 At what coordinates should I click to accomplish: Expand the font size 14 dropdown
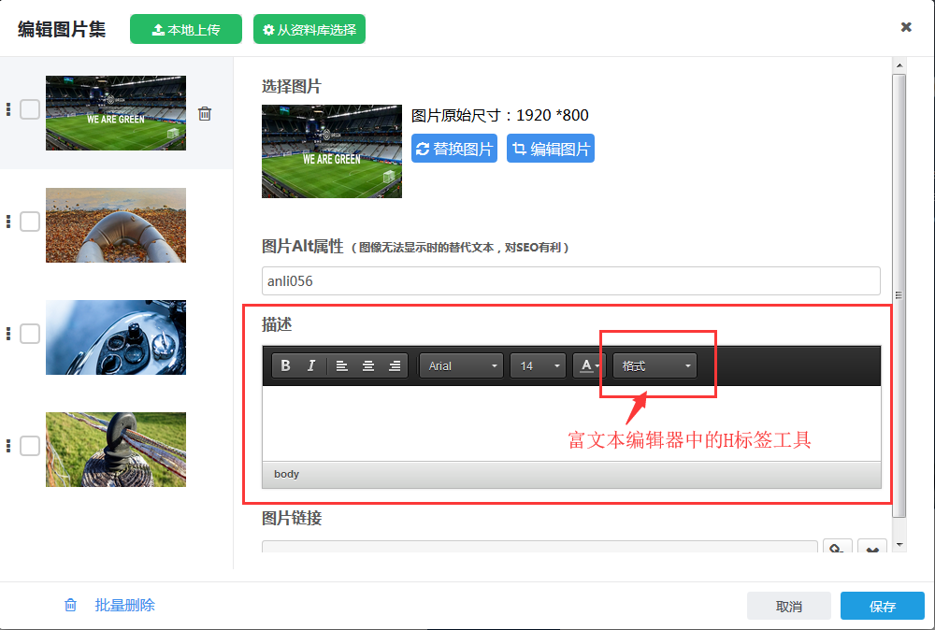538,365
